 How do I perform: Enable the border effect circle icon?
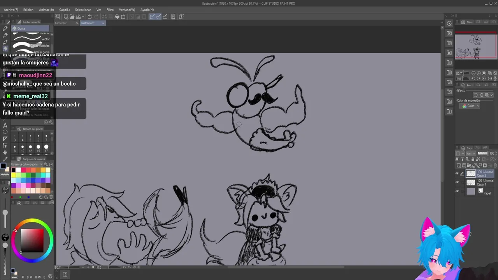[x=475, y=95]
